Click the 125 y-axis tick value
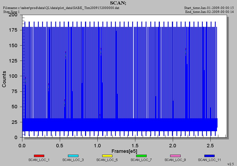Viewport: 237px width, 166px height. pyautogui.click(x=13, y=61)
